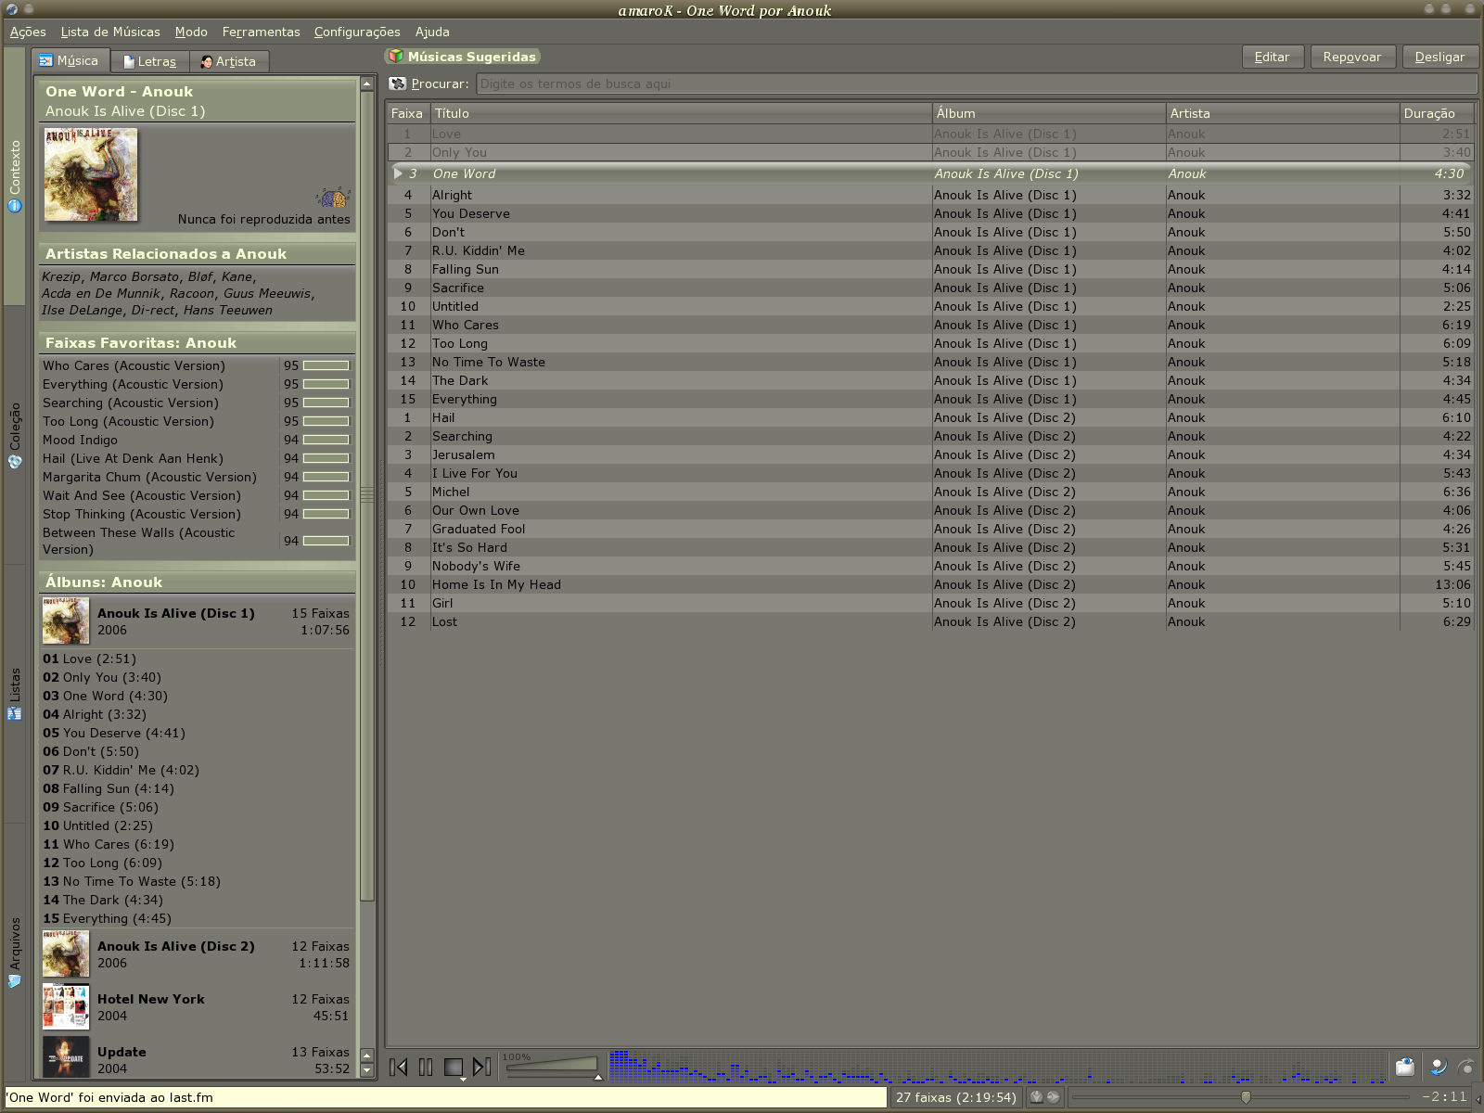1484x1113 pixels.
Task: Sort playlist by the Título column
Action: (681, 113)
